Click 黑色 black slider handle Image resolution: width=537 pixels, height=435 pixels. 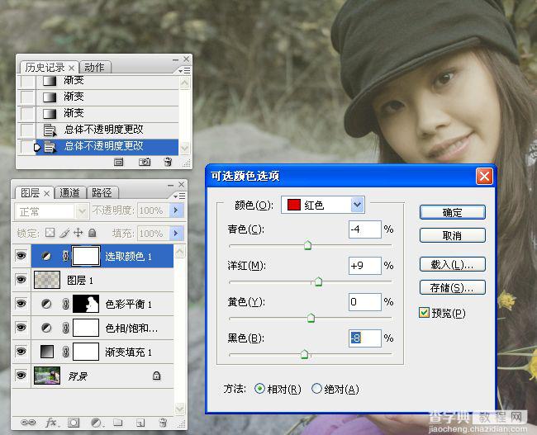coord(305,354)
